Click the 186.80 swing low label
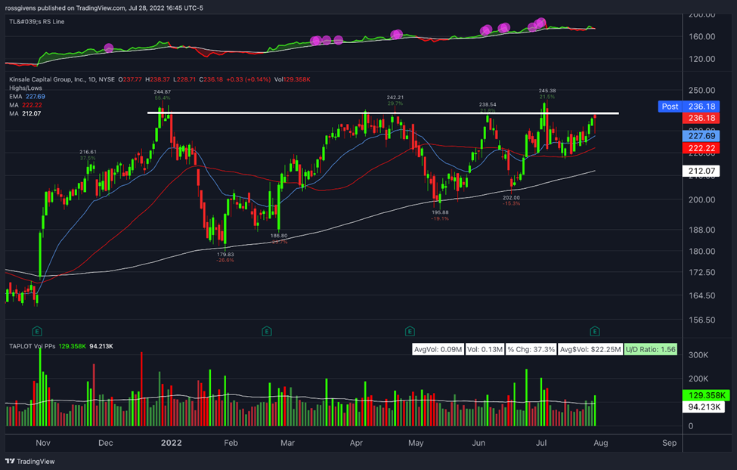 279,236
